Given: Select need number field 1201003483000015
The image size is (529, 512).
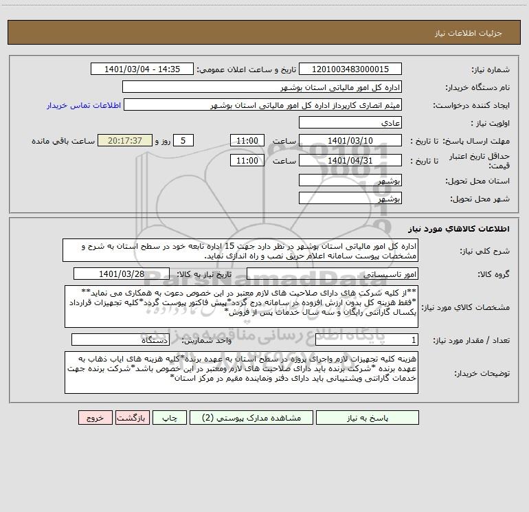Looking at the screenshot, I should [350, 69].
